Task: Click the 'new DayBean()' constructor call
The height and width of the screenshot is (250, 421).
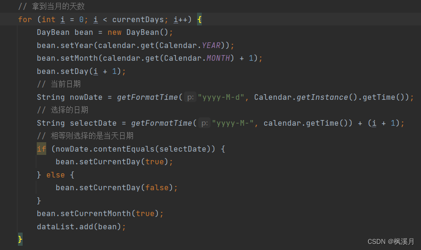Action: [x=138, y=32]
